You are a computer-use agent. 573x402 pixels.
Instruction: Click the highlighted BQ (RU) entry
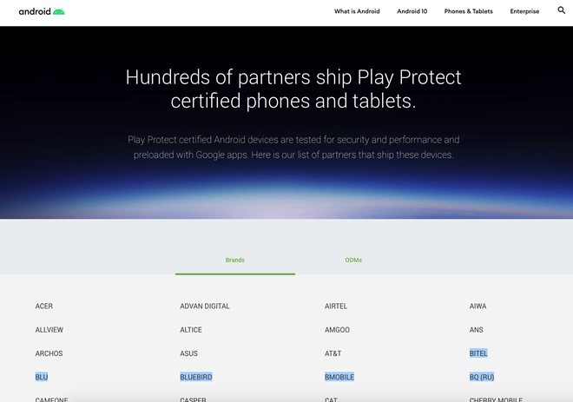pyautogui.click(x=482, y=377)
